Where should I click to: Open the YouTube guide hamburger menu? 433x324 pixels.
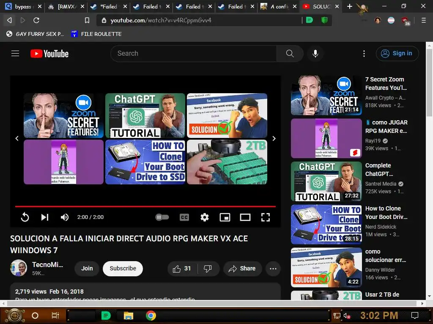click(x=15, y=54)
